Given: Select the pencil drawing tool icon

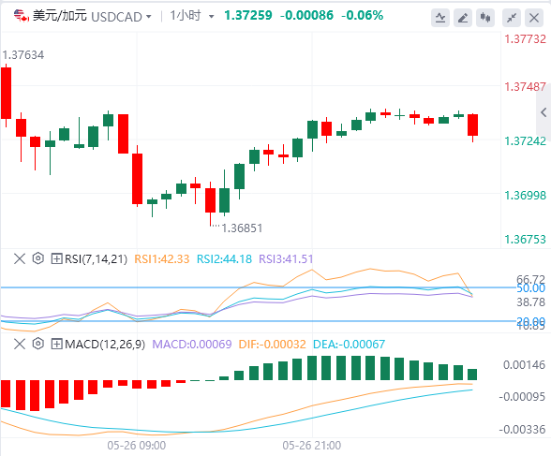Looking at the screenshot, I should pos(463,18).
